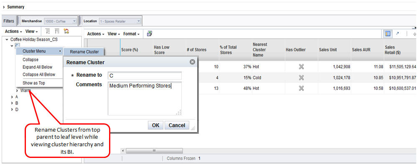
Task: Click the collapse-all tree toolbar icon
Action: (57, 31)
